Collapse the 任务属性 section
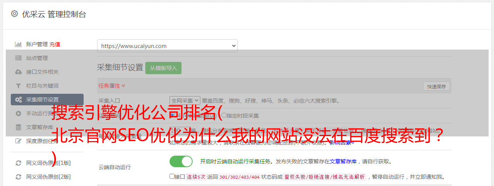The height and width of the screenshot is (186, 494). (x=112, y=86)
